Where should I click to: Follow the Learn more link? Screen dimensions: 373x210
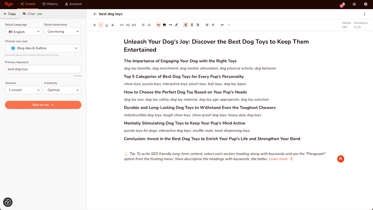280,159
